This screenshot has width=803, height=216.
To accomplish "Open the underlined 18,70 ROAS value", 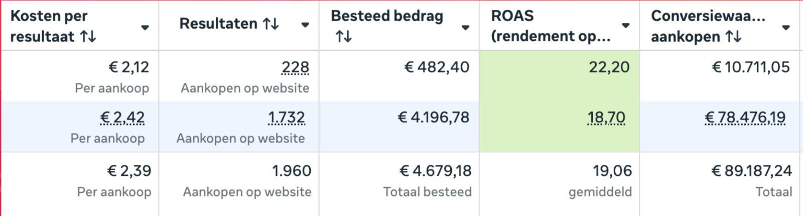I will pyautogui.click(x=606, y=117).
